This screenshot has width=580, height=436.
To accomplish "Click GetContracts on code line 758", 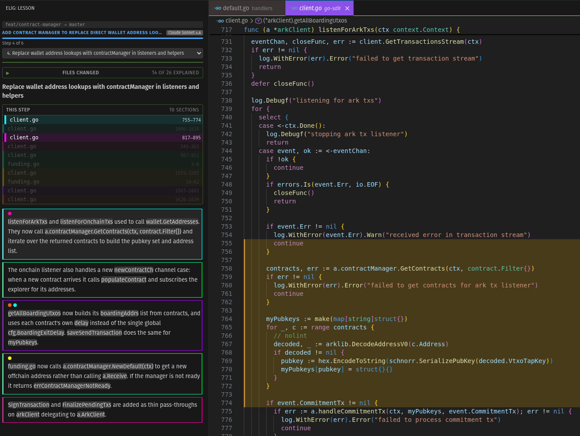I will tap(423, 268).
